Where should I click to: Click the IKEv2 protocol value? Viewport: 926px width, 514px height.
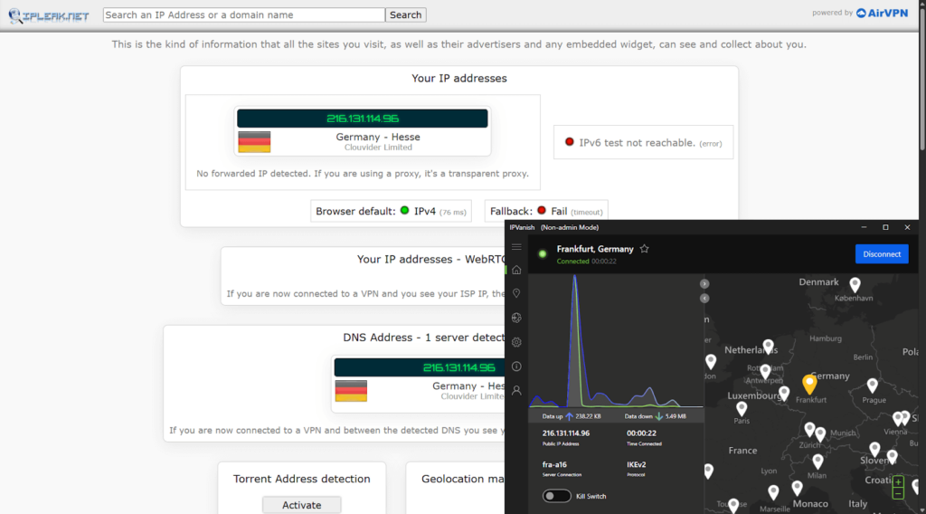636,464
